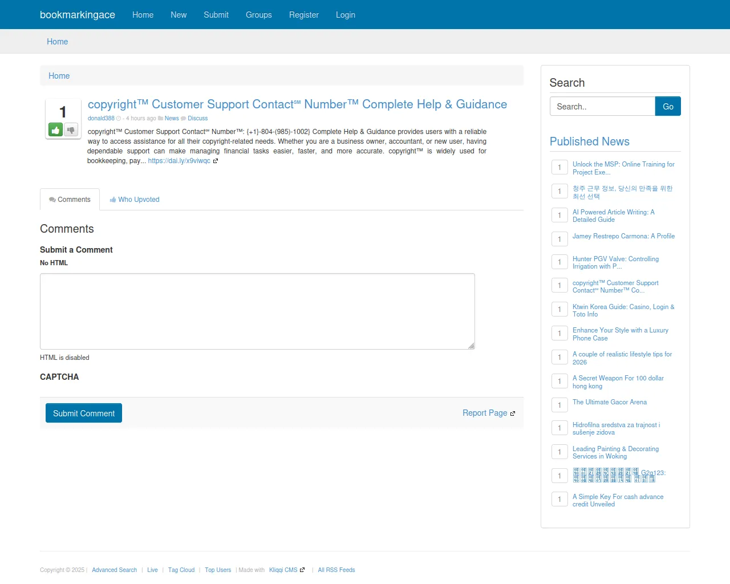Click the vote count box beside Jamey Restrepo

559,239
